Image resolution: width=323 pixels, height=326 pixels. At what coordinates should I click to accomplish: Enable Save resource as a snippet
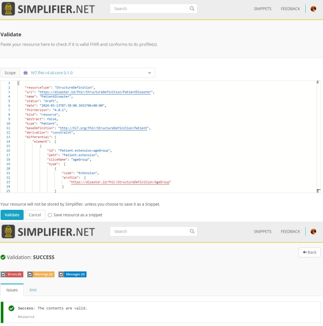pos(50,215)
